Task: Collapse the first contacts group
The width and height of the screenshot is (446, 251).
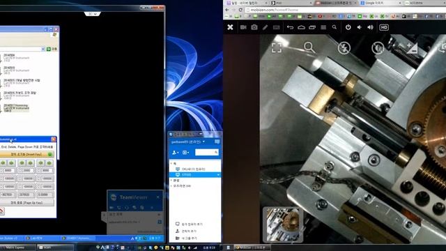Action: [x=171, y=163]
